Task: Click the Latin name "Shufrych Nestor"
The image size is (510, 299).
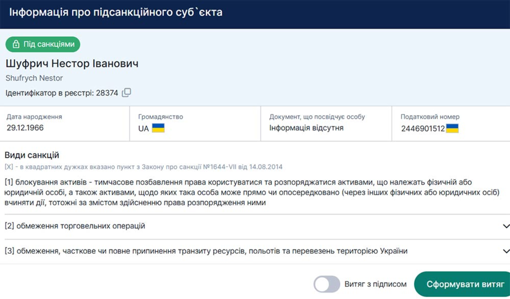Action: pyautogui.click(x=34, y=78)
